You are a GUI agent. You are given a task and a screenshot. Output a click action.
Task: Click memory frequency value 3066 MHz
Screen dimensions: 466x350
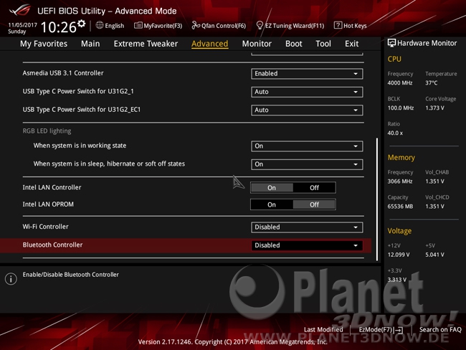[400, 181]
